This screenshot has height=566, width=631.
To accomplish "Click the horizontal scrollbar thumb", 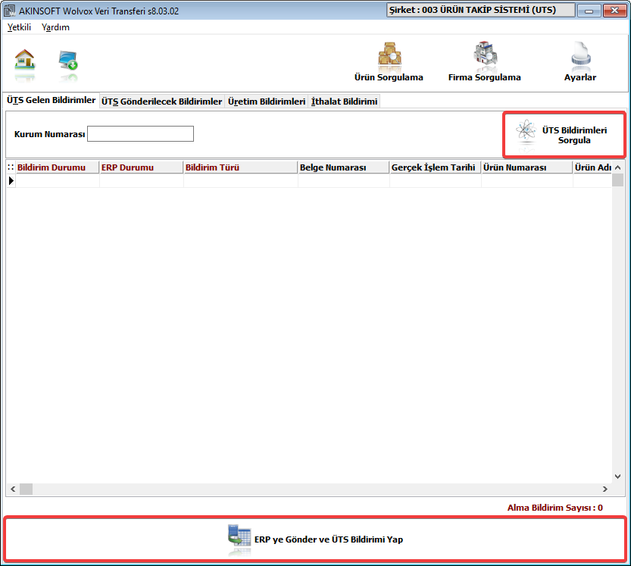I will click(27, 489).
